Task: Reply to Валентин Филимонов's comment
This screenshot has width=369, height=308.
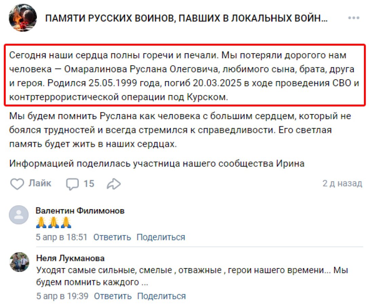Action: (112, 237)
